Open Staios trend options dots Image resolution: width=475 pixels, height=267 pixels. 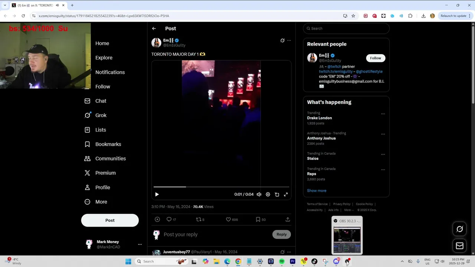(383, 155)
